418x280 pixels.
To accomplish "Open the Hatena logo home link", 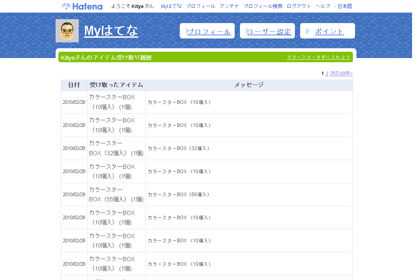I will 82,6.
